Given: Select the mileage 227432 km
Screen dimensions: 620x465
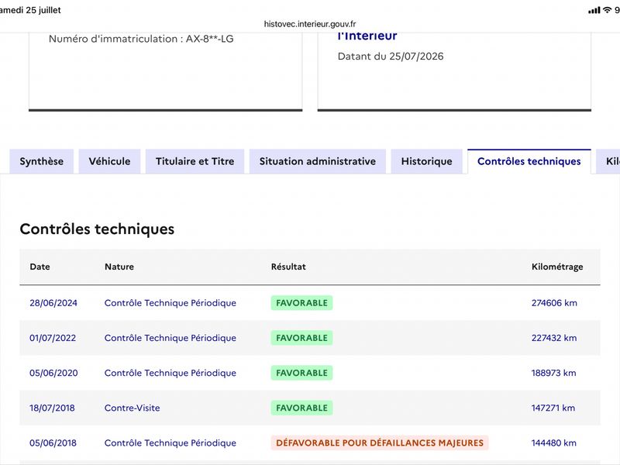Looking at the screenshot, I should [554, 338].
